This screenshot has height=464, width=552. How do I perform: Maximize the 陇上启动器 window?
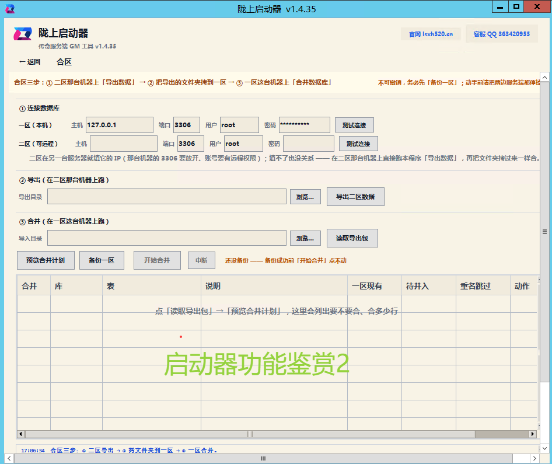[x=516, y=6]
